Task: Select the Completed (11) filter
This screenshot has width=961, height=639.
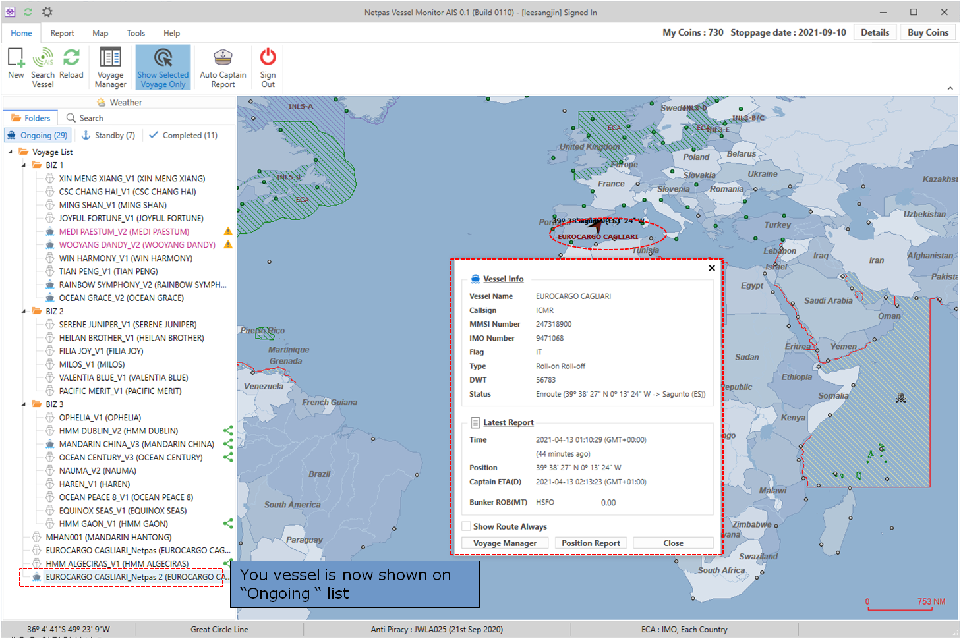Action: click(x=183, y=135)
